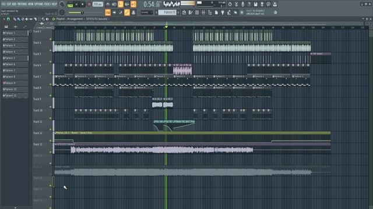Toggle blend recording overdub button
373x209 pixels.
click(127, 4)
